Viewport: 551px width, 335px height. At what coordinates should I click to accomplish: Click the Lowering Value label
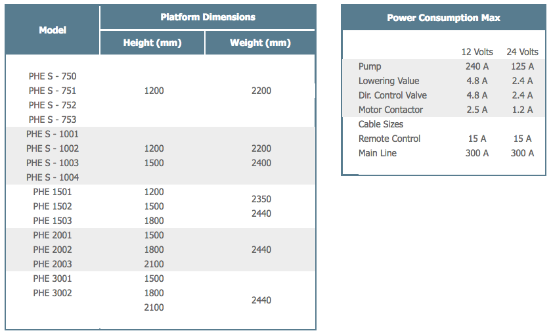click(x=389, y=81)
